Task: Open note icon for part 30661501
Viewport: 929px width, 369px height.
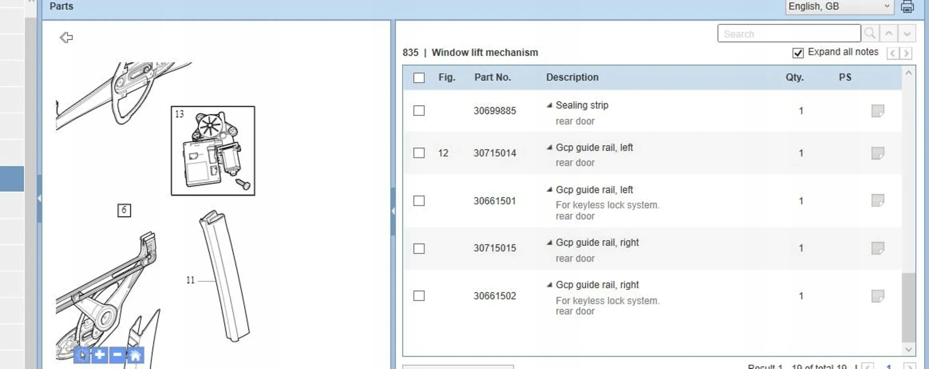Action: (878, 201)
